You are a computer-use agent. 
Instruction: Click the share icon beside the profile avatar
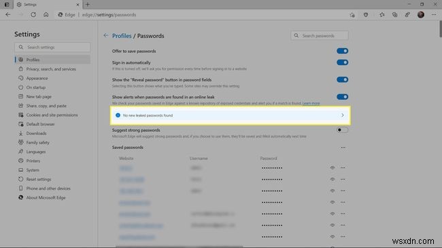coord(407,15)
